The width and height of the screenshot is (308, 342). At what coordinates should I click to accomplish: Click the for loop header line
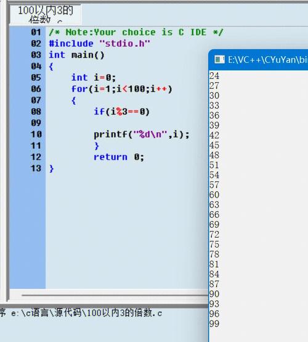122,89
